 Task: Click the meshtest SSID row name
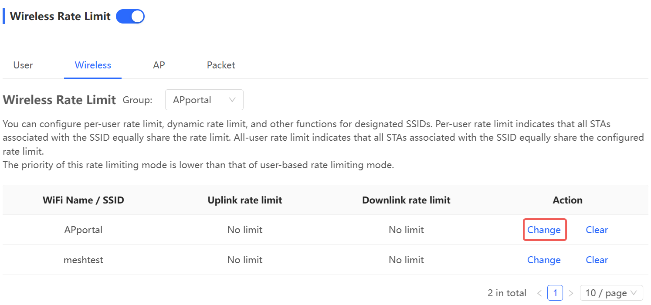point(83,260)
